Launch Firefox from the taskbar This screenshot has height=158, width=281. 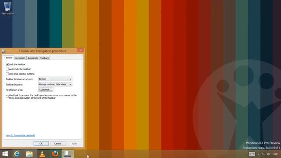pyautogui.click(x=55, y=154)
